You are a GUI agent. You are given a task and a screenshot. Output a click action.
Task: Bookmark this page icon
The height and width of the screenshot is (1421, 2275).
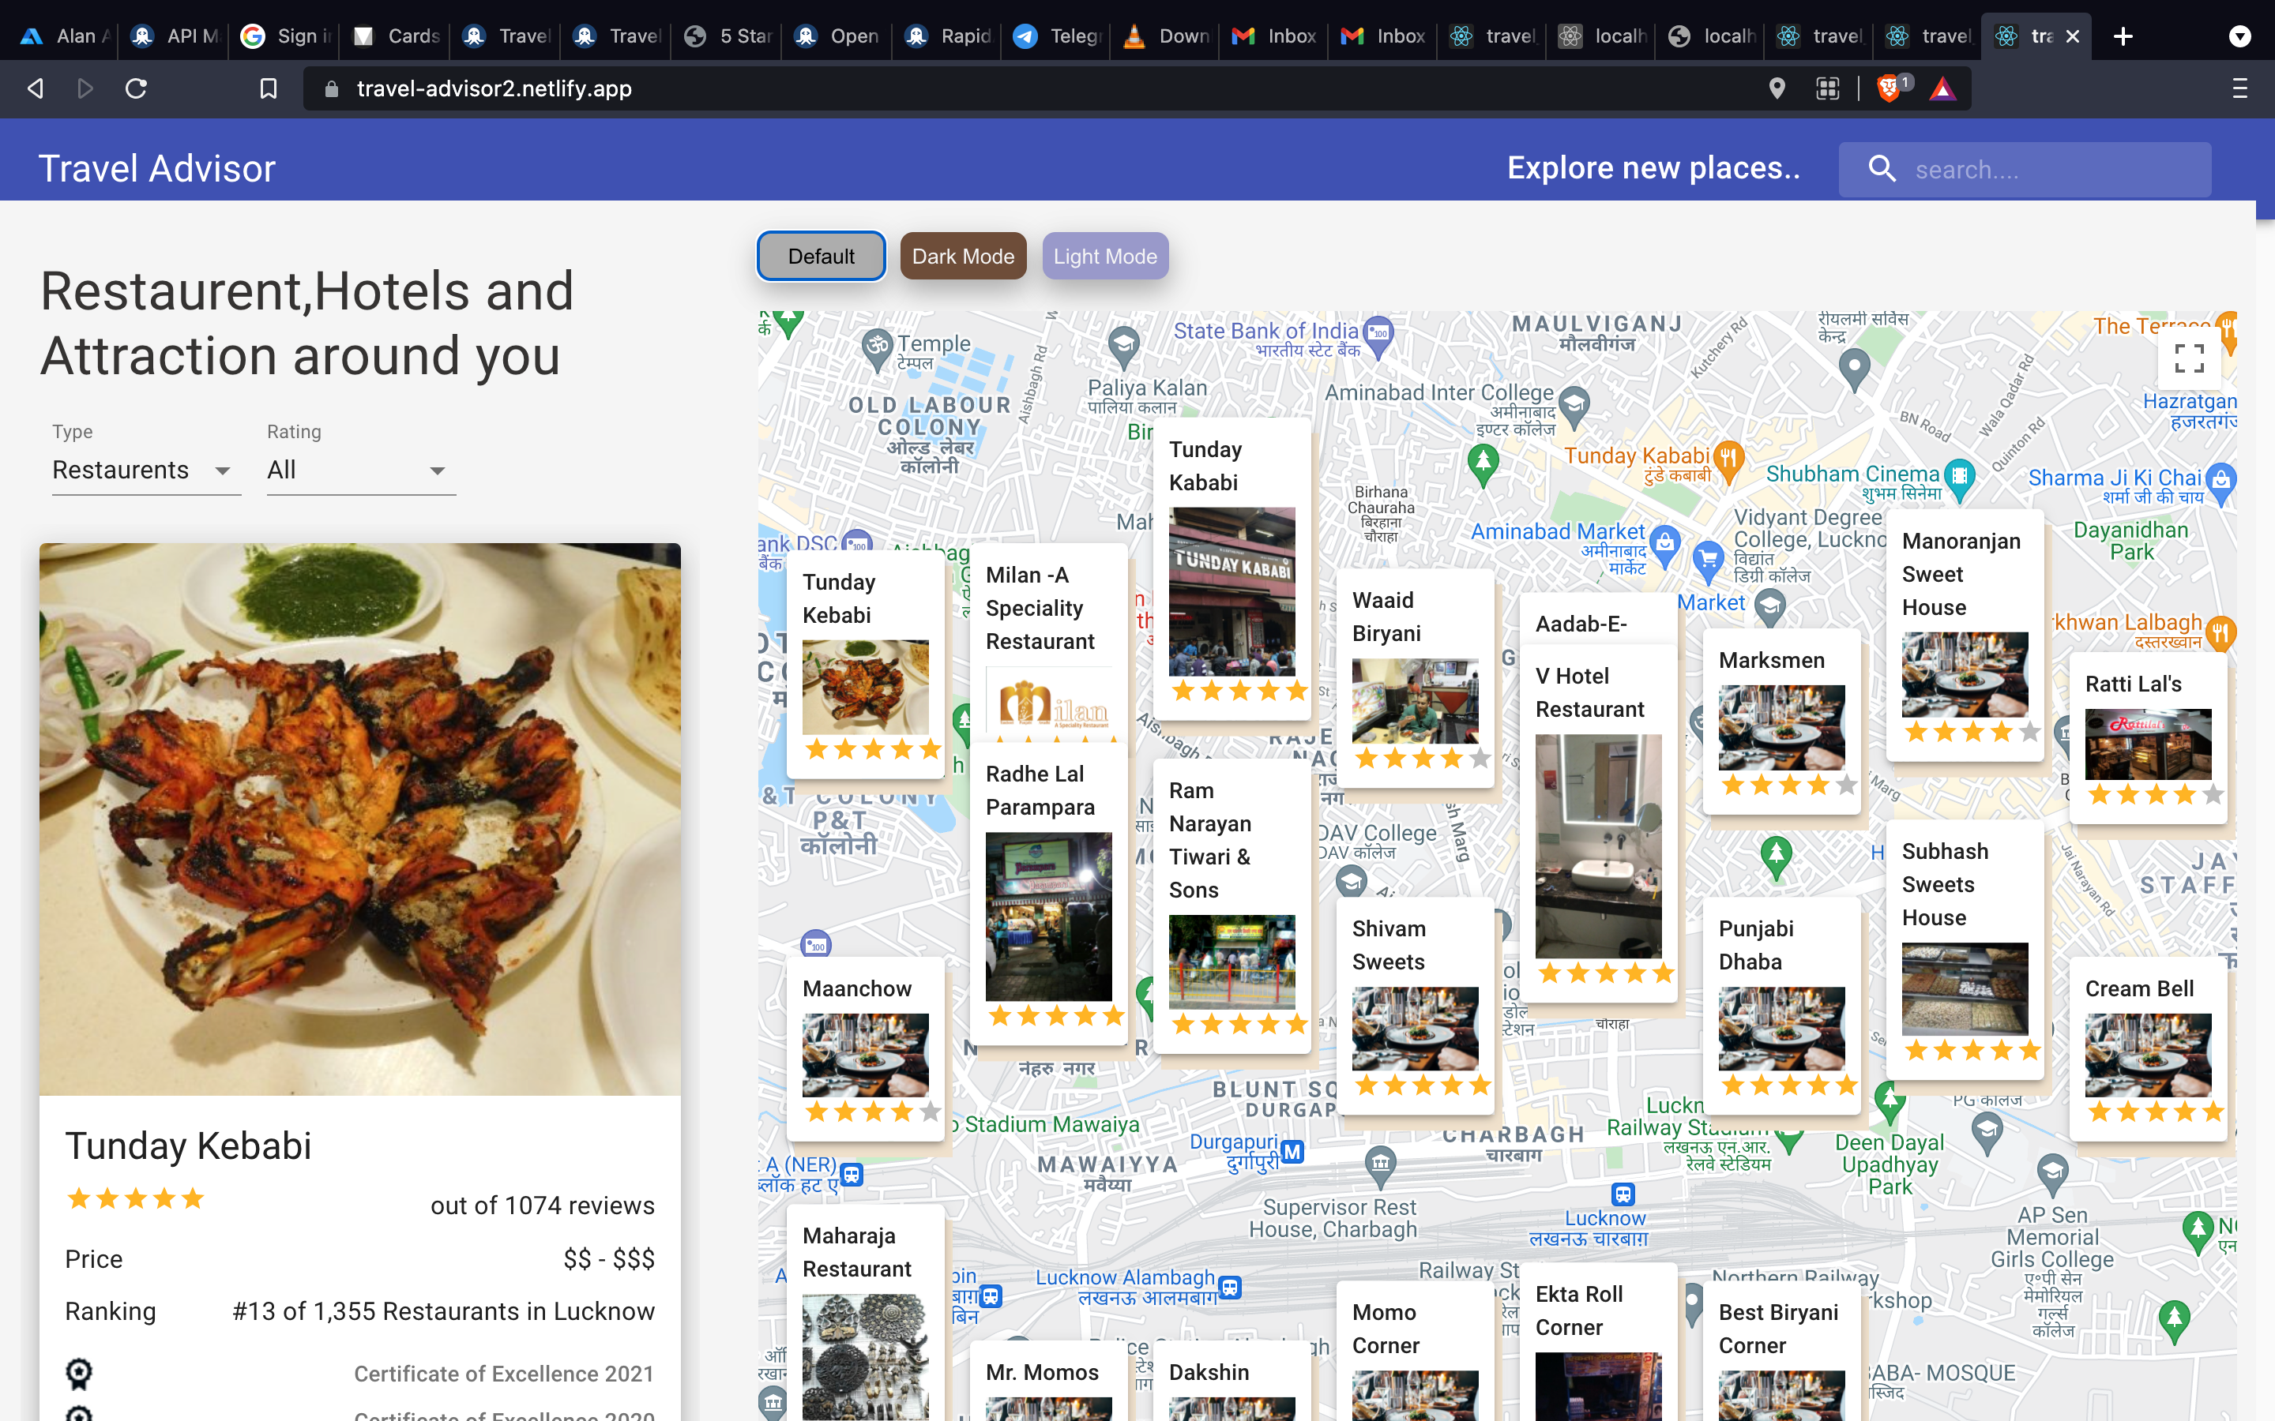[x=268, y=88]
